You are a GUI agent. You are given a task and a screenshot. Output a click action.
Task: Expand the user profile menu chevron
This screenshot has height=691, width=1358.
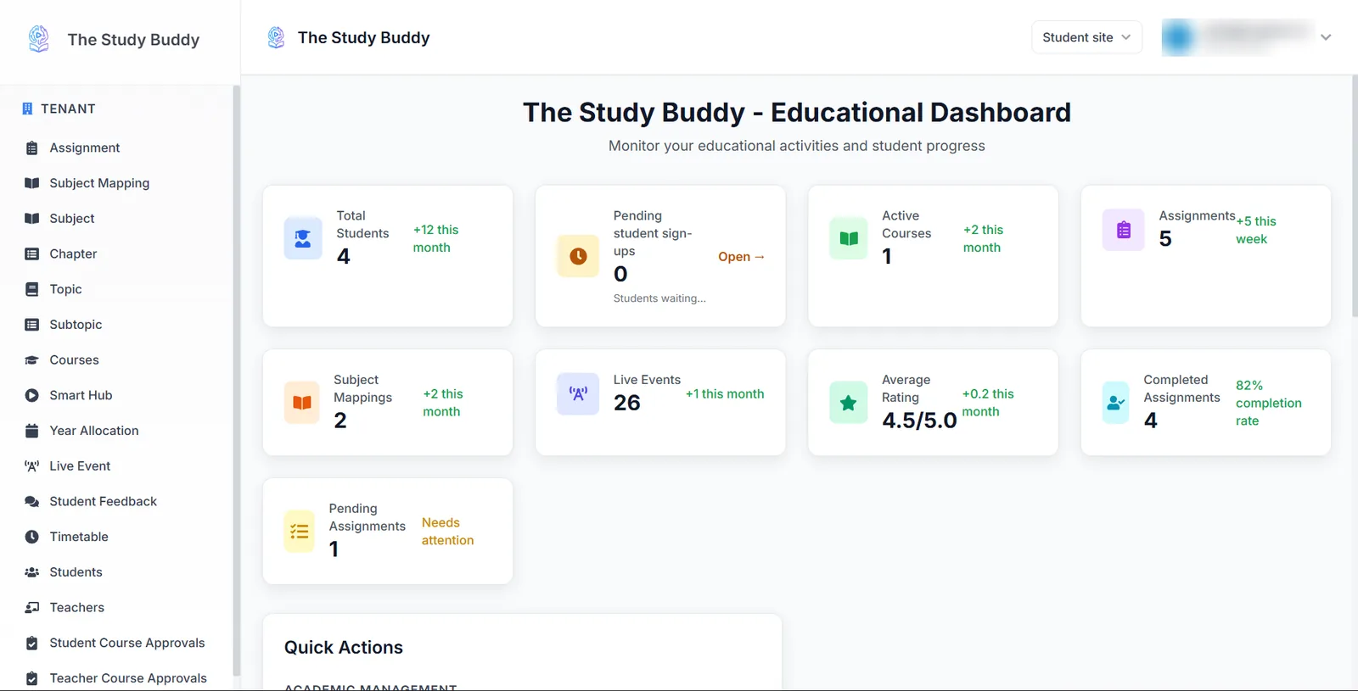coord(1326,37)
